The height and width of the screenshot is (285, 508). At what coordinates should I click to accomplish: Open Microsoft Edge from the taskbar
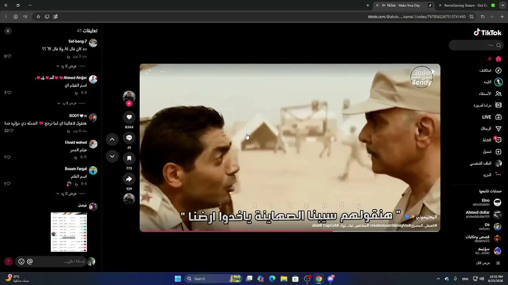click(x=272, y=279)
